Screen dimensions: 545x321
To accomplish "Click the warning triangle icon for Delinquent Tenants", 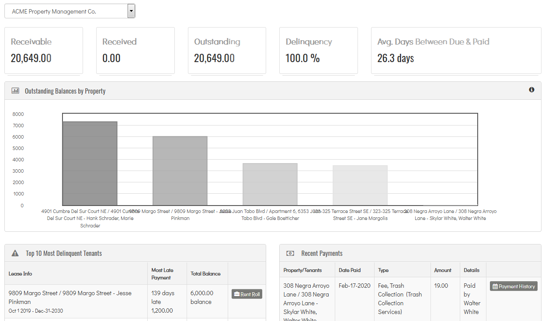I will click(x=15, y=253).
